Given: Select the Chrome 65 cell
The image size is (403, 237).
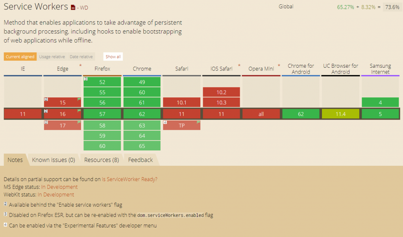Looking at the screenshot, I should point(142,146).
